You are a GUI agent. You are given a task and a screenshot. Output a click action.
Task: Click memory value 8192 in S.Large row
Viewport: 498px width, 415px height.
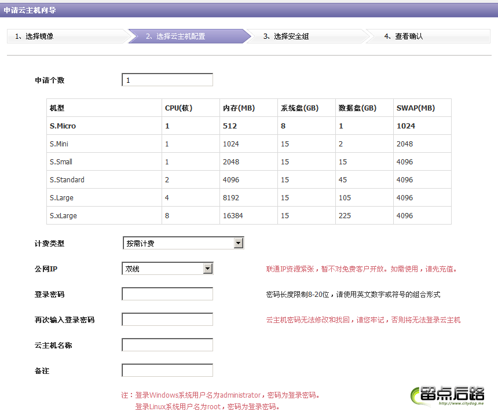(x=231, y=197)
